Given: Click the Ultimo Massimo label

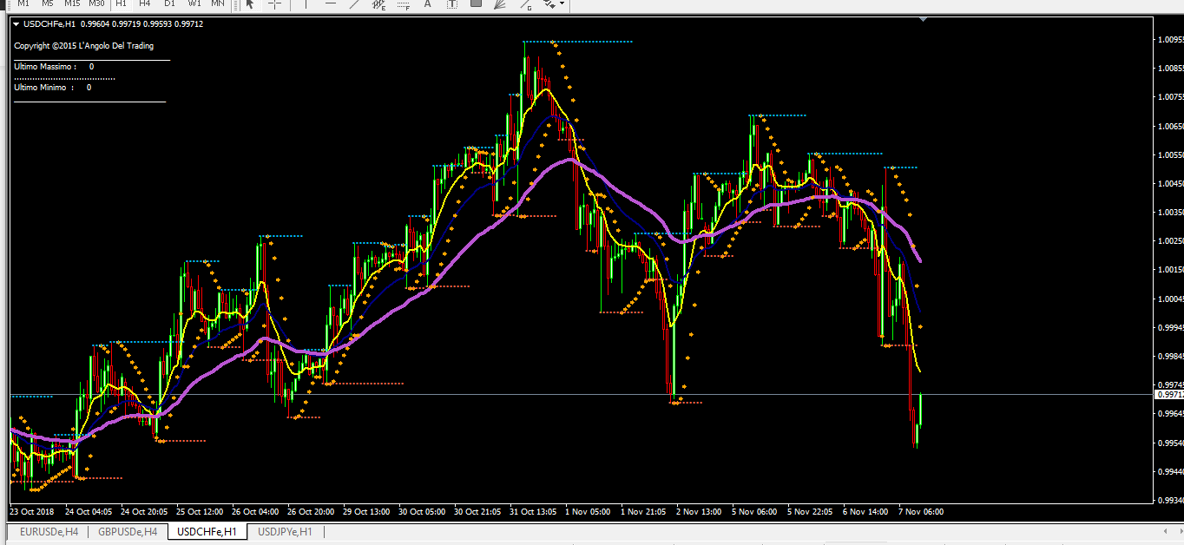Looking at the screenshot, I should tap(45, 67).
